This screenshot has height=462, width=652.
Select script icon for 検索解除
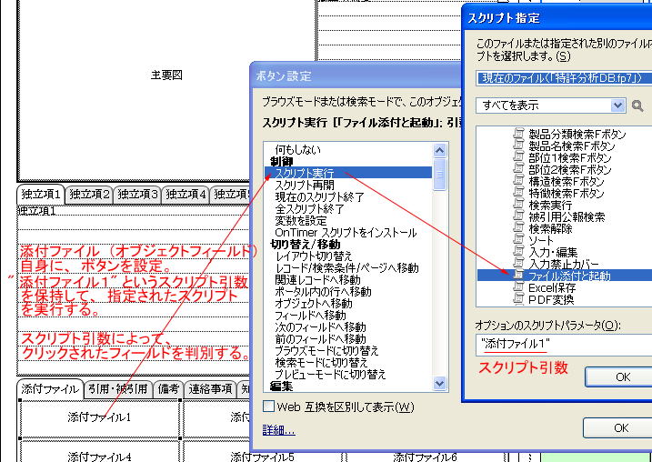click(518, 228)
